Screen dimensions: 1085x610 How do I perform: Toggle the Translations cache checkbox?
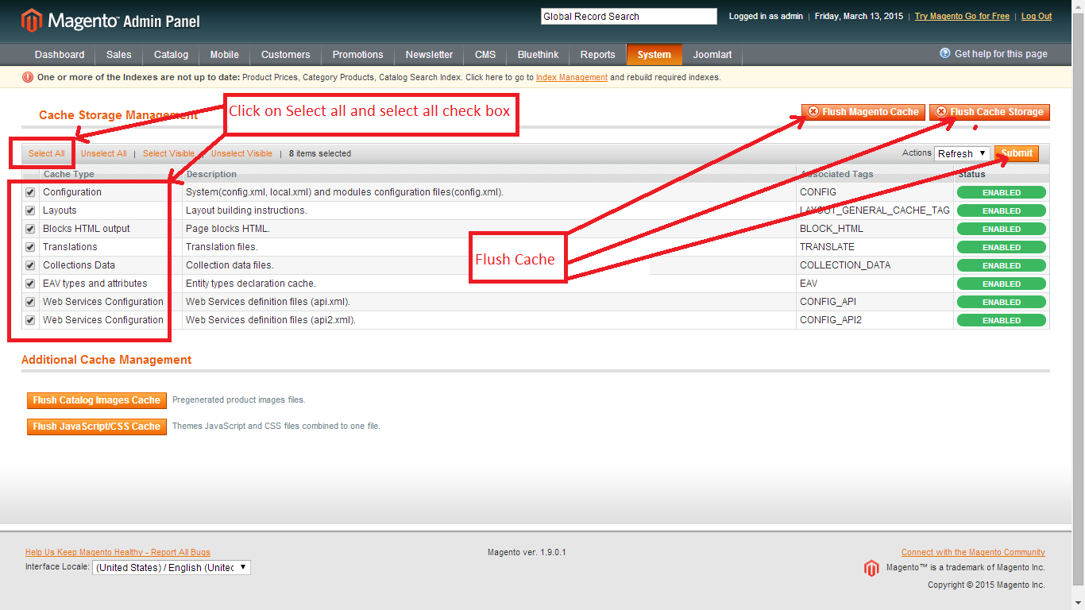click(x=30, y=247)
